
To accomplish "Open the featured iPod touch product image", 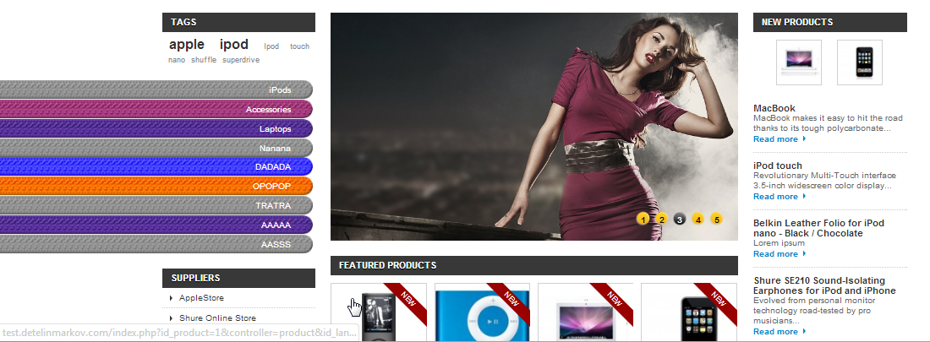I will (688, 312).
